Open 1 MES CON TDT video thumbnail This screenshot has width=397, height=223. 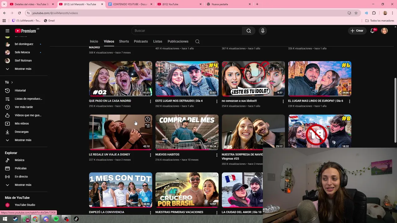coord(121,190)
